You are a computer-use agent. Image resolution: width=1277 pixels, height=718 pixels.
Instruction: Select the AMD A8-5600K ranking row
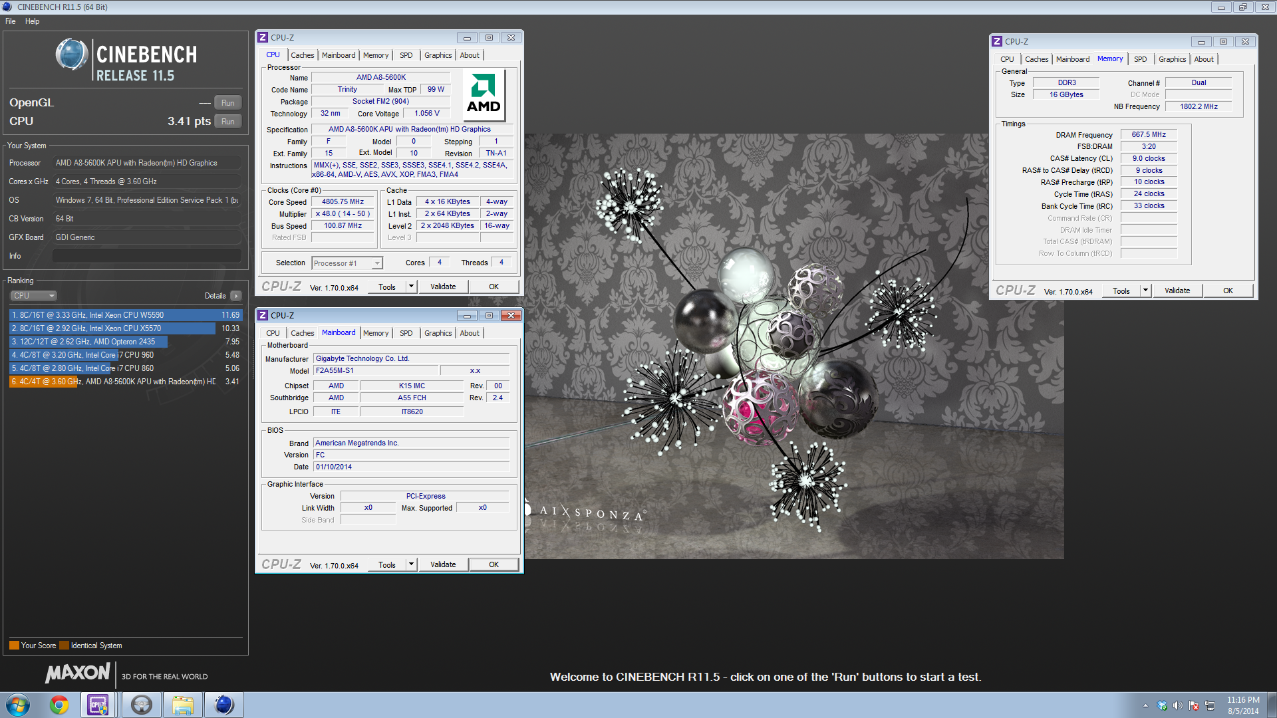point(125,382)
